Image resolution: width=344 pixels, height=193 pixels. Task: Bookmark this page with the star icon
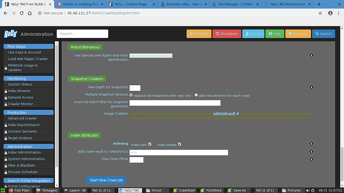coord(320,13)
